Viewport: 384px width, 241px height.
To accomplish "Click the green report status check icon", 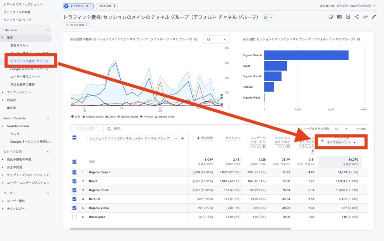I will [x=266, y=17].
